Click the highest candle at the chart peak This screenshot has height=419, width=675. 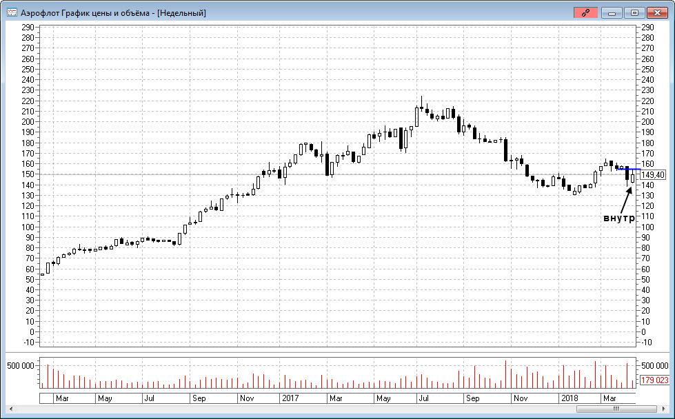(421, 109)
